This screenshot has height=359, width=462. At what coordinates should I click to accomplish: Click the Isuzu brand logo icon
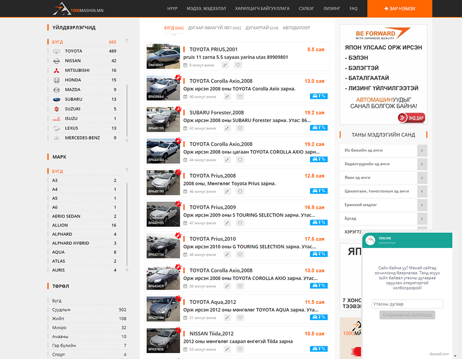56,119
